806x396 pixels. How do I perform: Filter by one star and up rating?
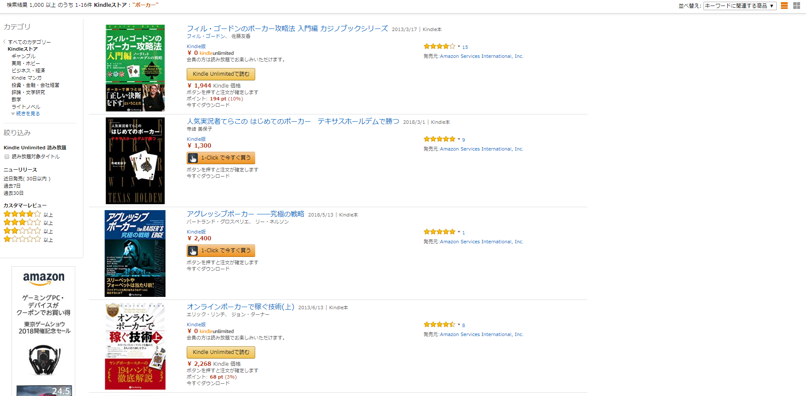point(23,239)
